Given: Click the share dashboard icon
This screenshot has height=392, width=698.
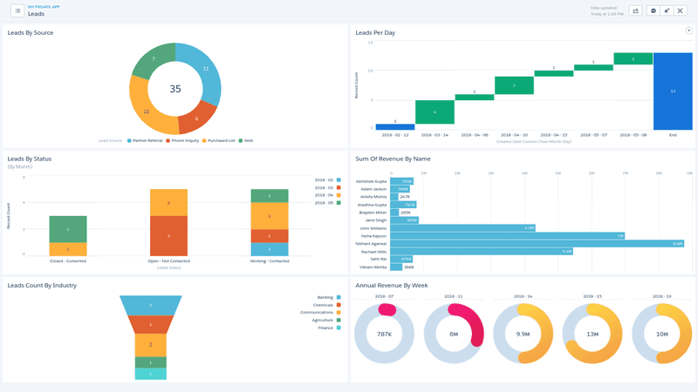Looking at the screenshot, I should pos(635,10).
